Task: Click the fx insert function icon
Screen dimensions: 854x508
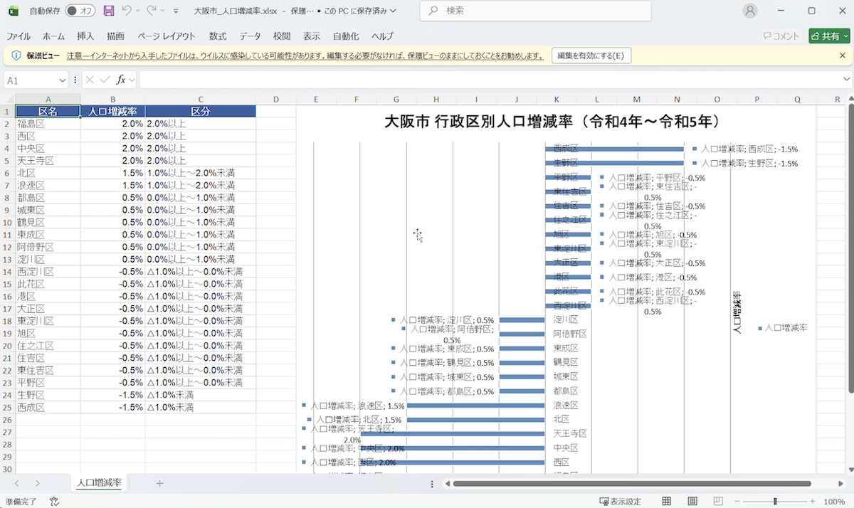Action: [x=122, y=80]
